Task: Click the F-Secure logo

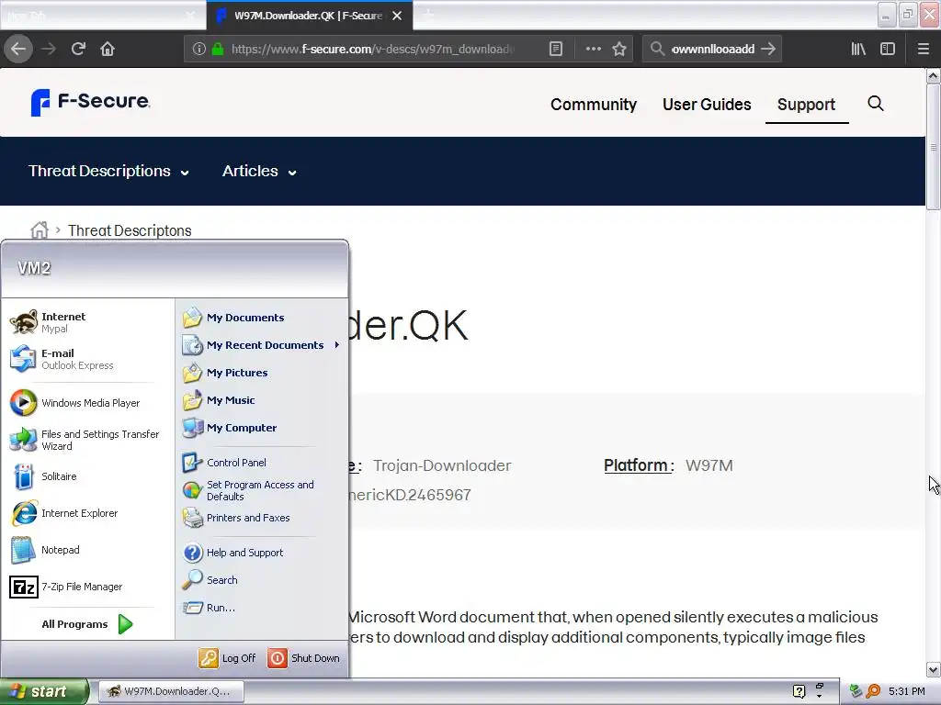Action: click(90, 102)
